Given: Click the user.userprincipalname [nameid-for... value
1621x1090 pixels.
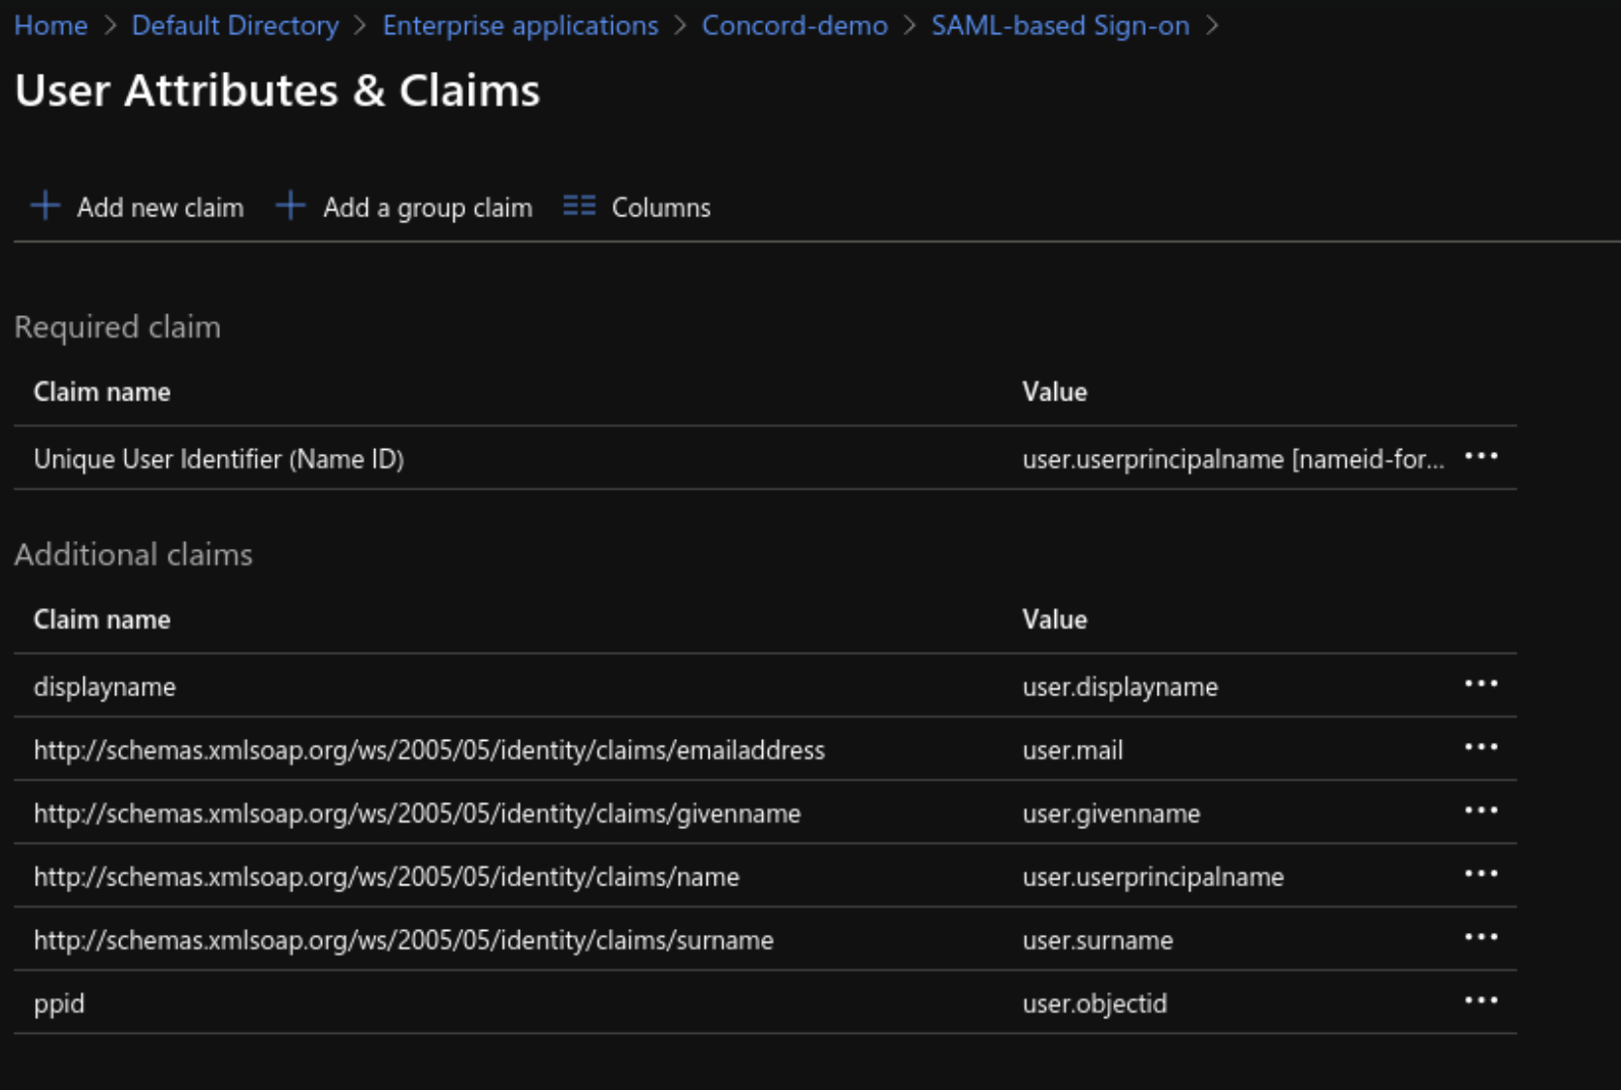Looking at the screenshot, I should coord(1233,459).
